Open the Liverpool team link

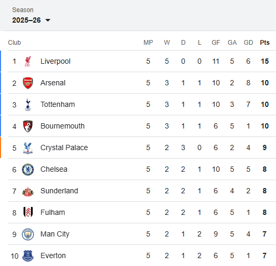click(55, 62)
